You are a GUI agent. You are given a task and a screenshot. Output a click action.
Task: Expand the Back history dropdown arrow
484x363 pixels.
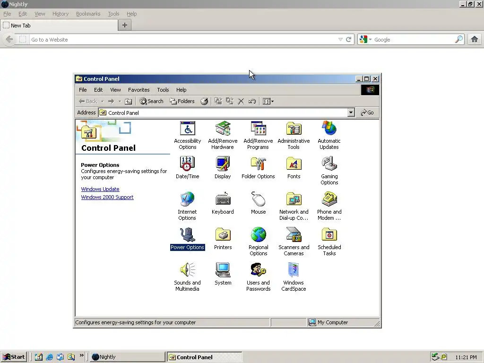coord(103,101)
